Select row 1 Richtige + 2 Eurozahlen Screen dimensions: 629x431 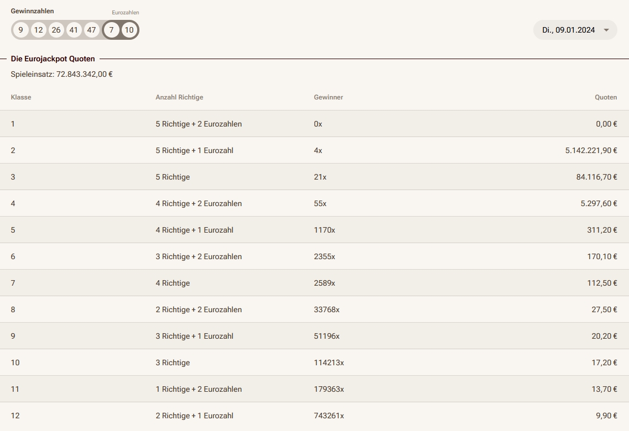[314, 389]
